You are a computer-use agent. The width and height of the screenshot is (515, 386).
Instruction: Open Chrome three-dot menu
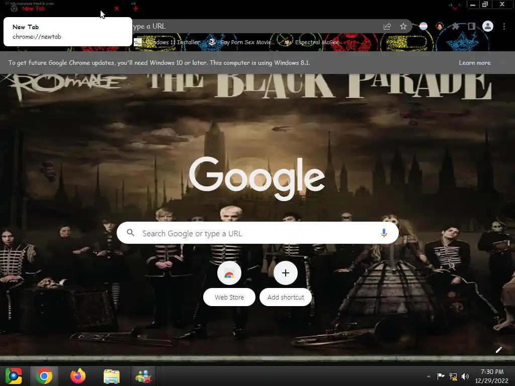504,26
